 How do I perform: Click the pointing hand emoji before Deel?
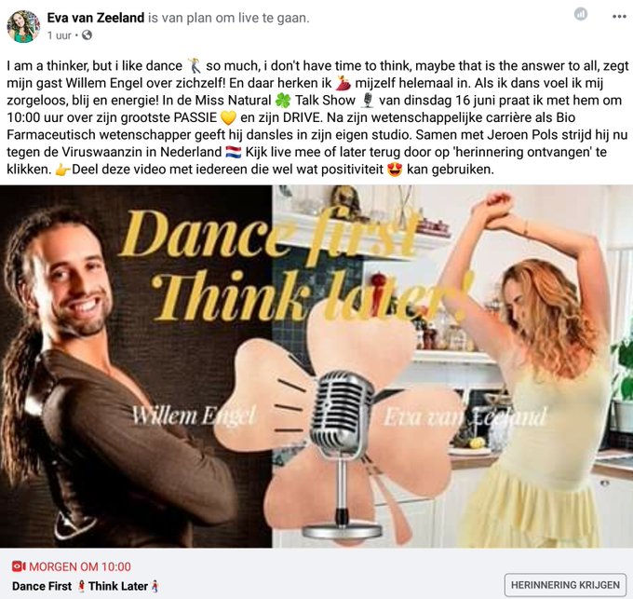[61, 170]
